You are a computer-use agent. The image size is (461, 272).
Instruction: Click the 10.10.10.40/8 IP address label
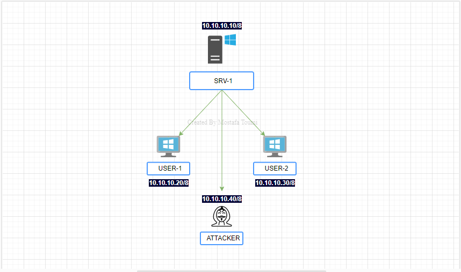click(222, 199)
